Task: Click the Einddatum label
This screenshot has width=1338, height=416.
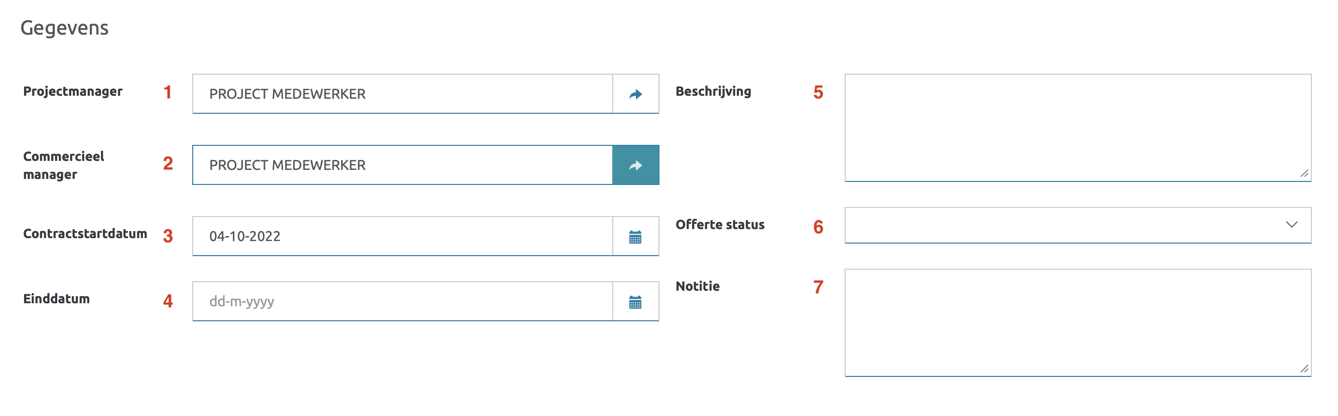Action: tap(57, 299)
